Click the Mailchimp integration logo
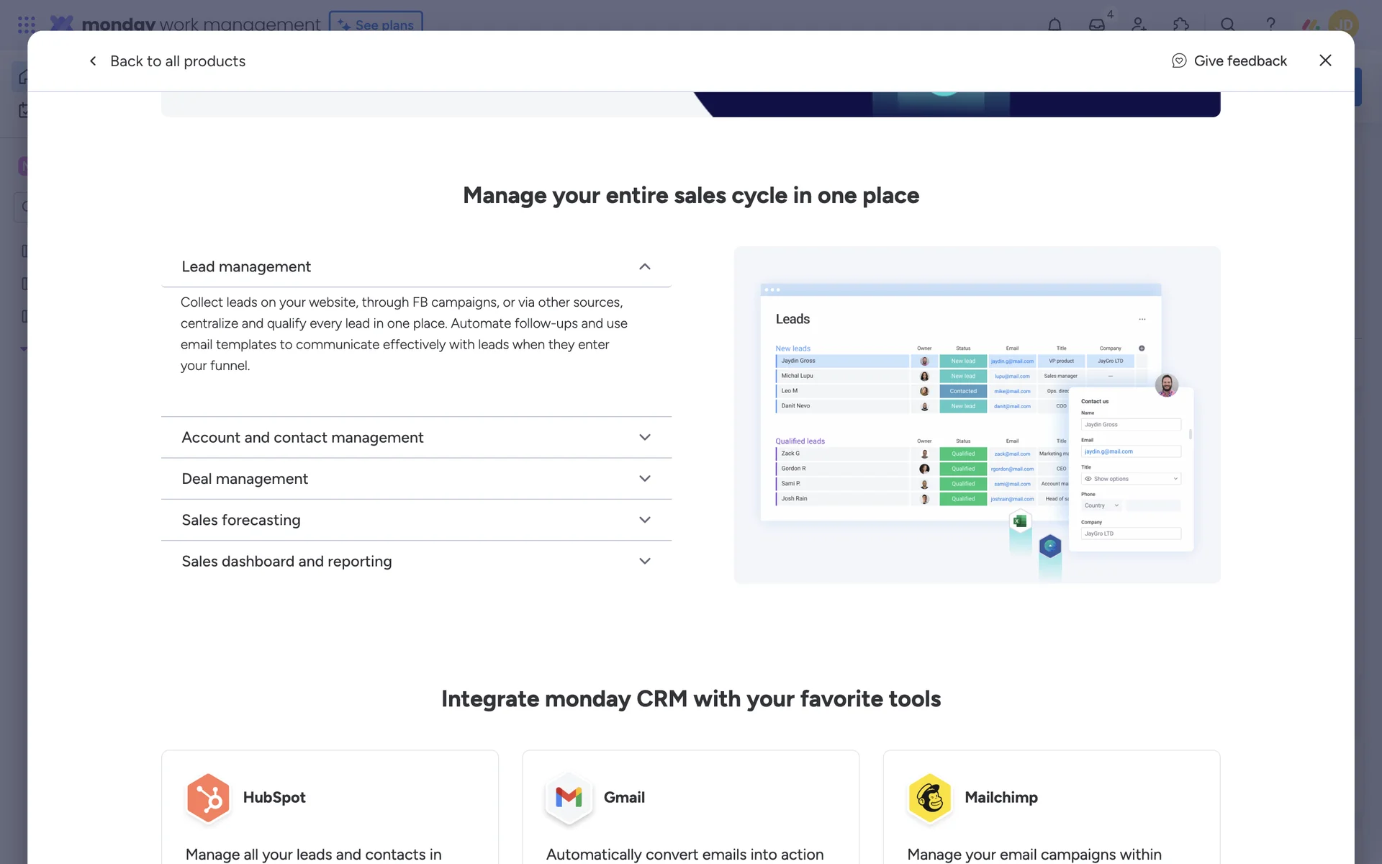 (929, 798)
